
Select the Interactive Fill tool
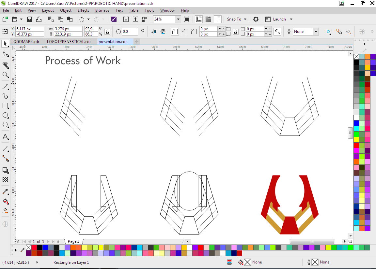5,201
